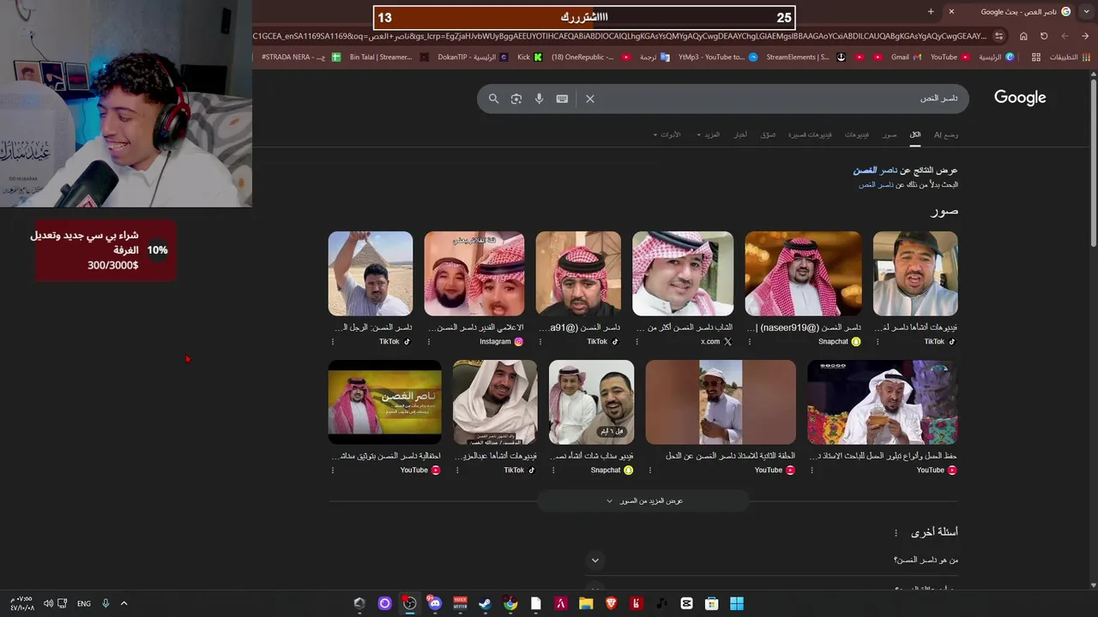Open Microsoft Store from the taskbar

click(x=711, y=603)
